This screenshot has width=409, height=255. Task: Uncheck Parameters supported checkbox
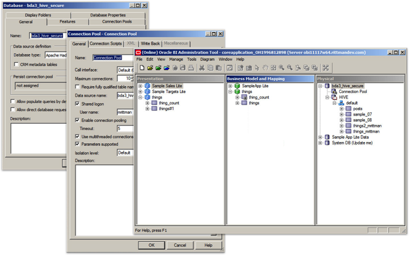(x=77, y=144)
